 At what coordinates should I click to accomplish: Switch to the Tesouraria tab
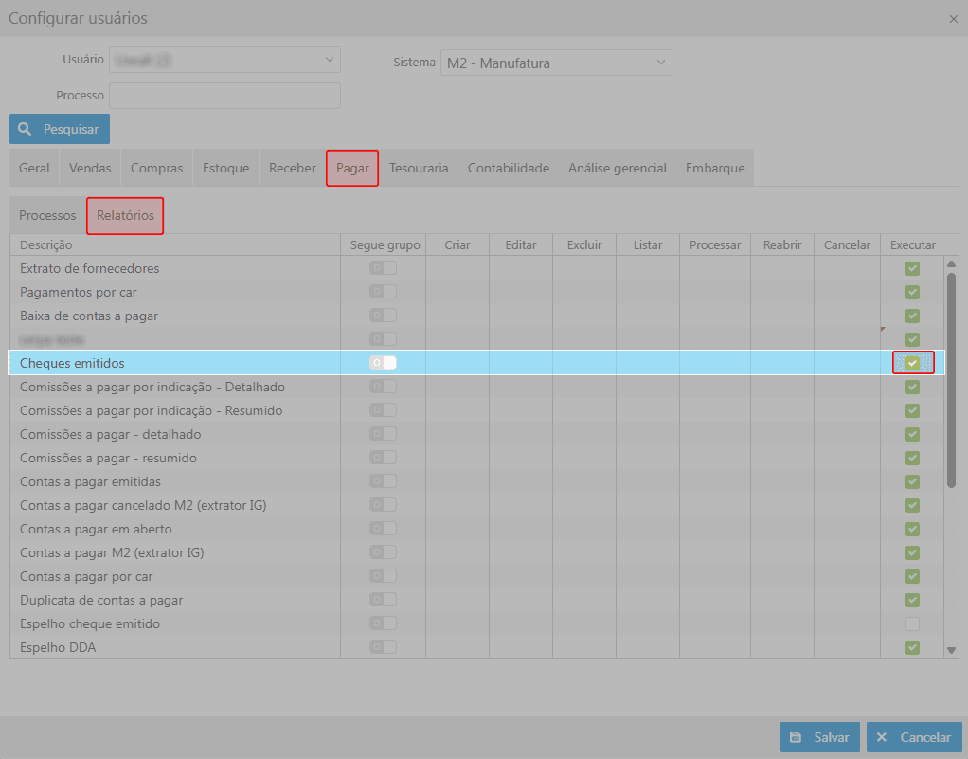pos(419,168)
